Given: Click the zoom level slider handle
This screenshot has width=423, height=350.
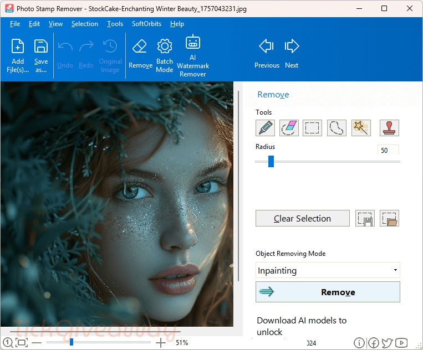Looking at the screenshot, I should click(x=72, y=342).
